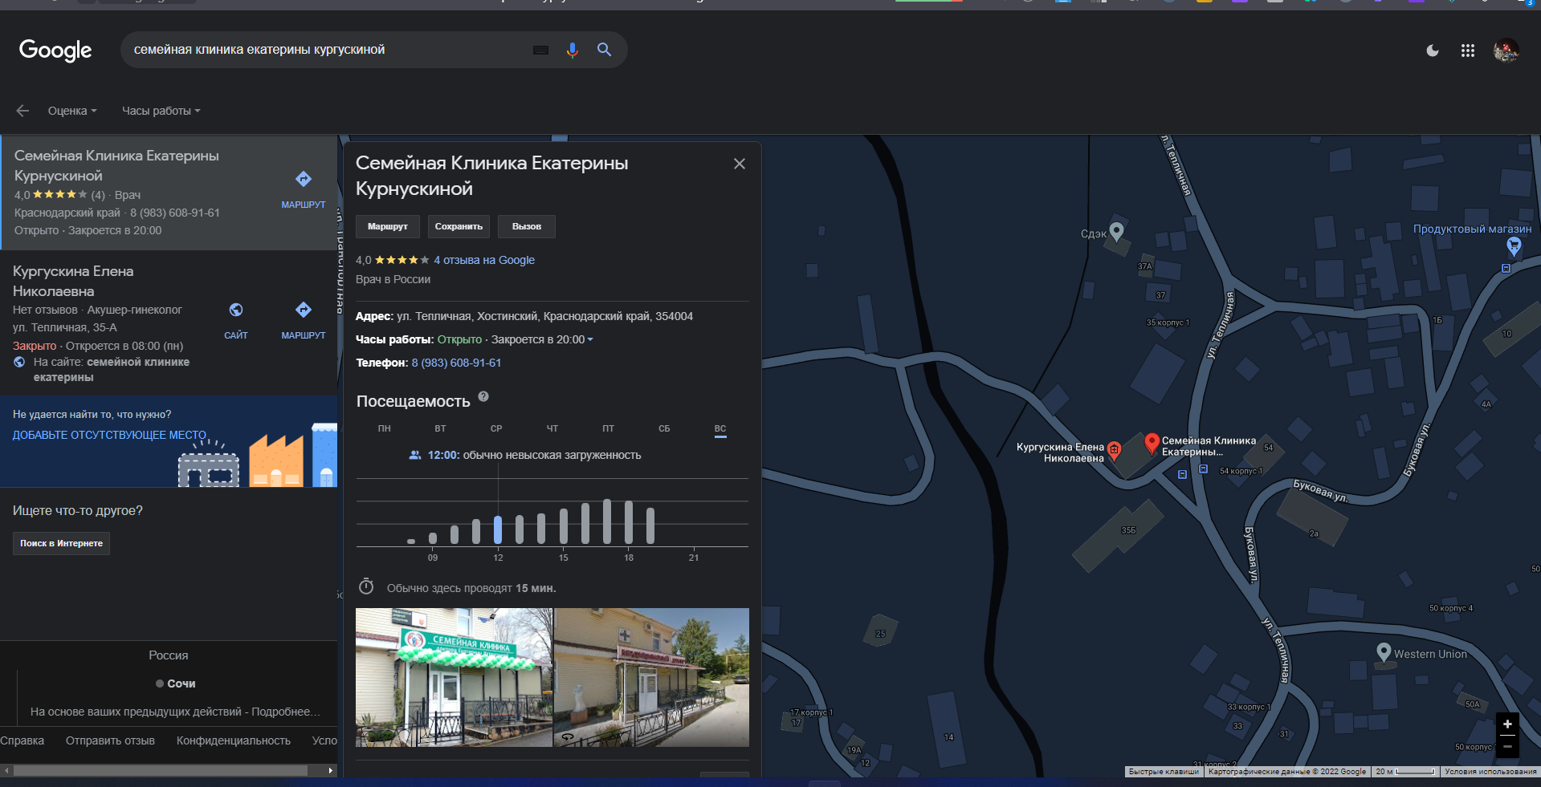This screenshot has width=1541, height=787.
Task: Select the ПТ day tab
Action: pyautogui.click(x=608, y=428)
